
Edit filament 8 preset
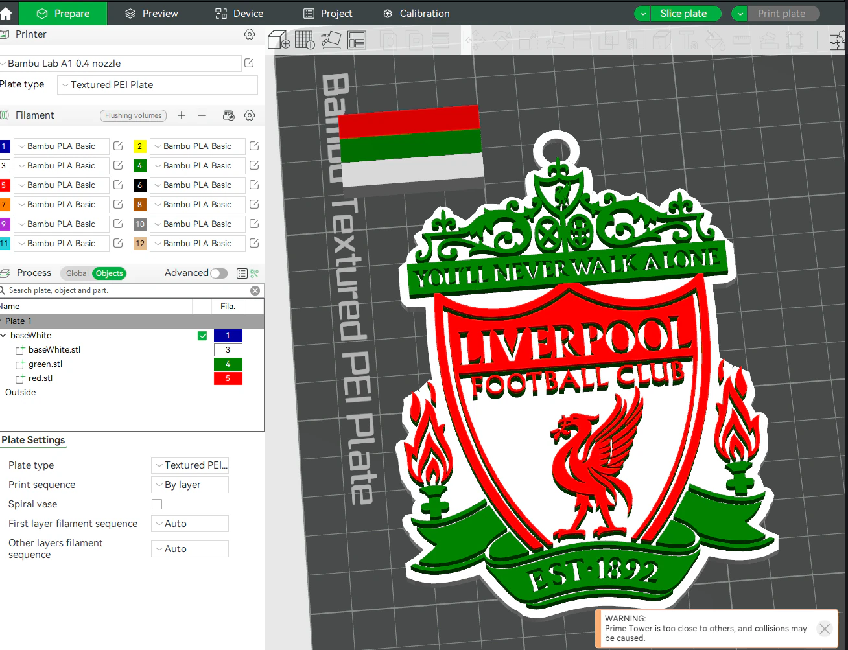254,204
